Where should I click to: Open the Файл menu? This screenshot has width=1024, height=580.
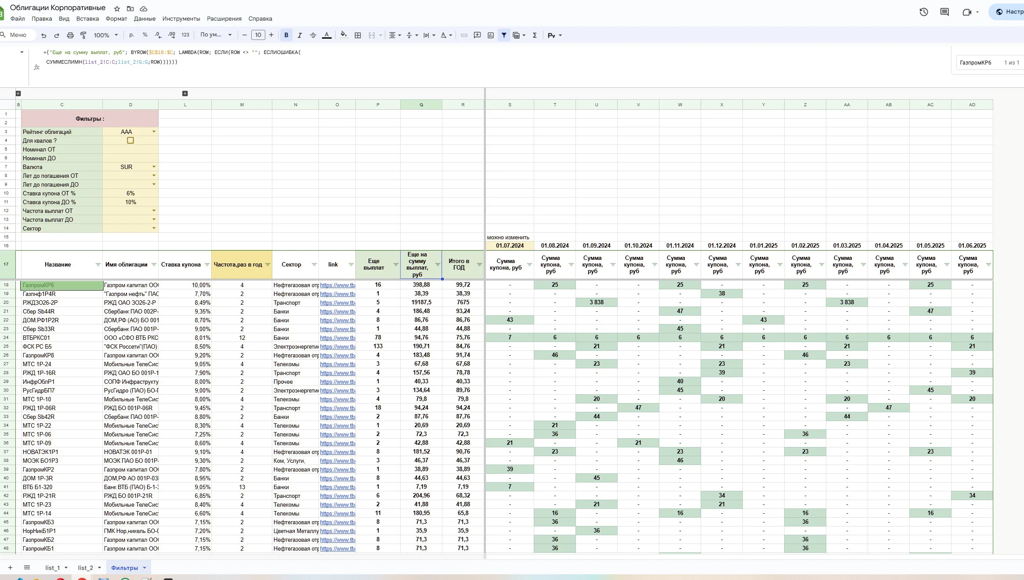click(x=18, y=19)
